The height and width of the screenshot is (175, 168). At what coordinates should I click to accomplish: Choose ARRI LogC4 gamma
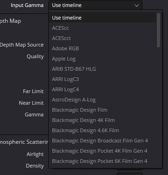102,89
